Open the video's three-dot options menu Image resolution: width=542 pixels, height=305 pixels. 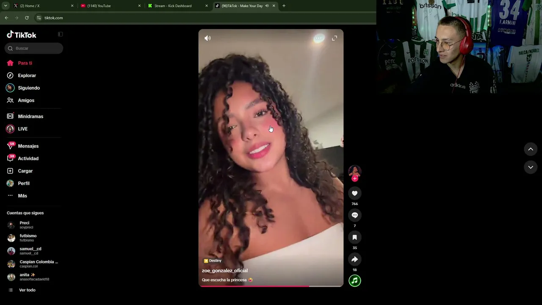[319, 38]
